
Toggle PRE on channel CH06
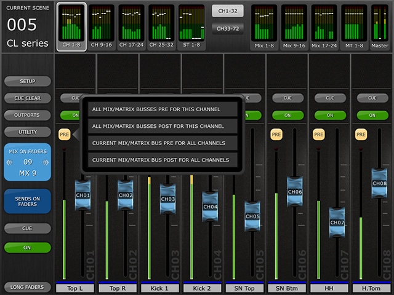pos(276,133)
